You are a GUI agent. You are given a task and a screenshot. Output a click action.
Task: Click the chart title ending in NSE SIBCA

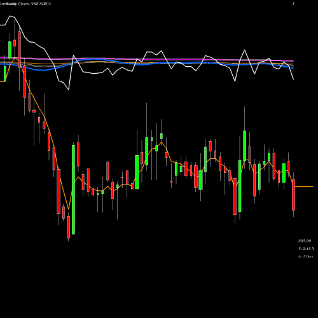pyautogui.click(x=25, y=4)
